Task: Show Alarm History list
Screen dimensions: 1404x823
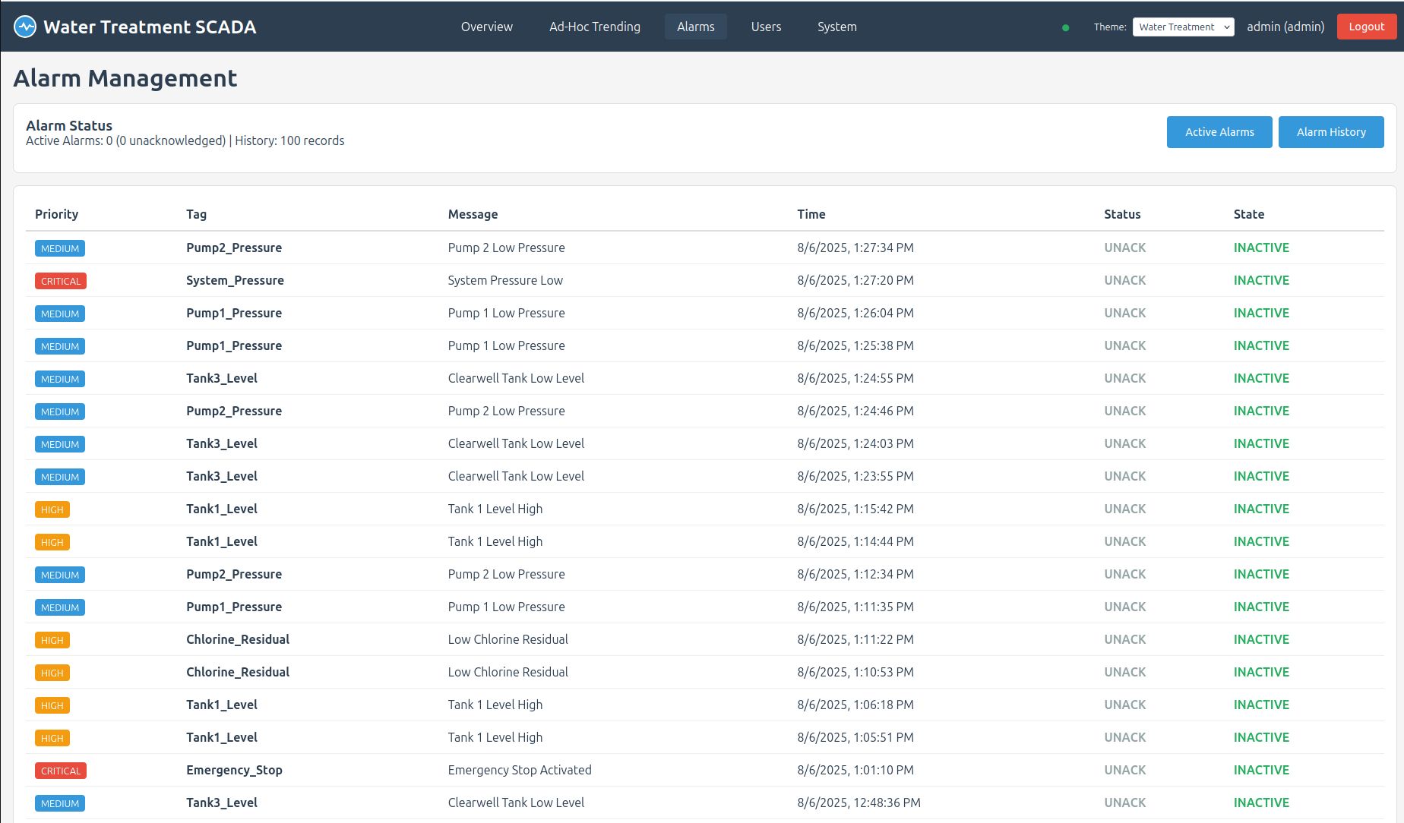Action: tap(1331, 132)
